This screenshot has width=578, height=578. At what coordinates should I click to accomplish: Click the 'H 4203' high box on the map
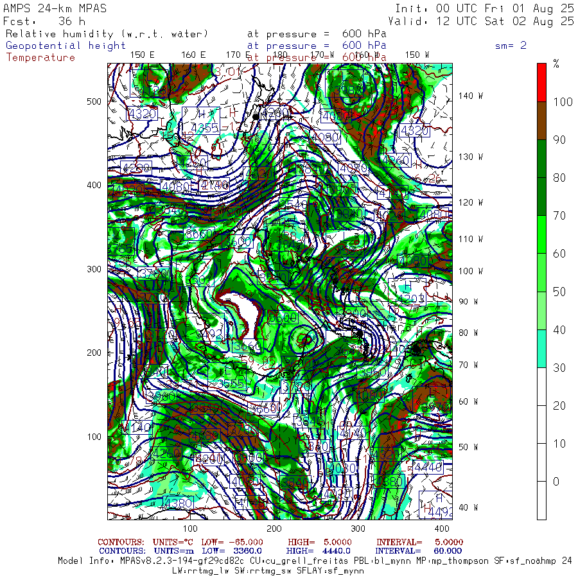(407, 292)
